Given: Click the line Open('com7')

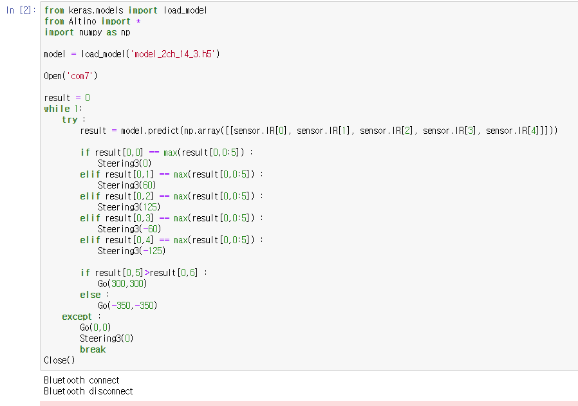Looking at the screenshot, I should pos(71,76).
